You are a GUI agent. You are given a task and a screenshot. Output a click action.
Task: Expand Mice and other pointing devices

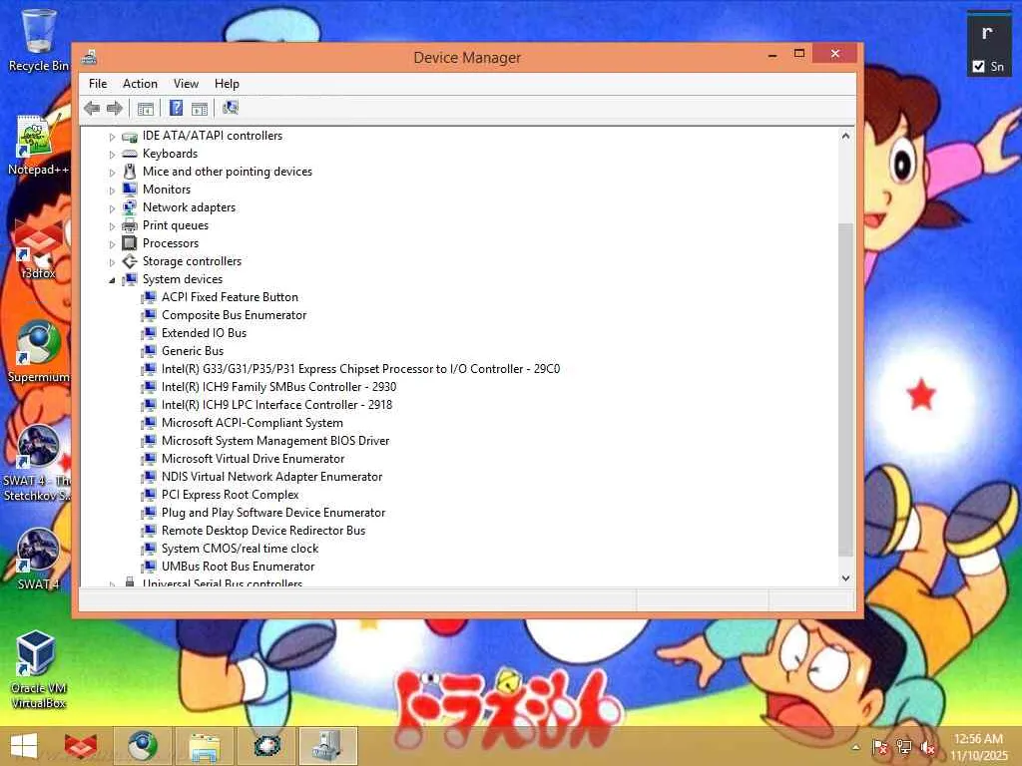pyautogui.click(x=112, y=173)
